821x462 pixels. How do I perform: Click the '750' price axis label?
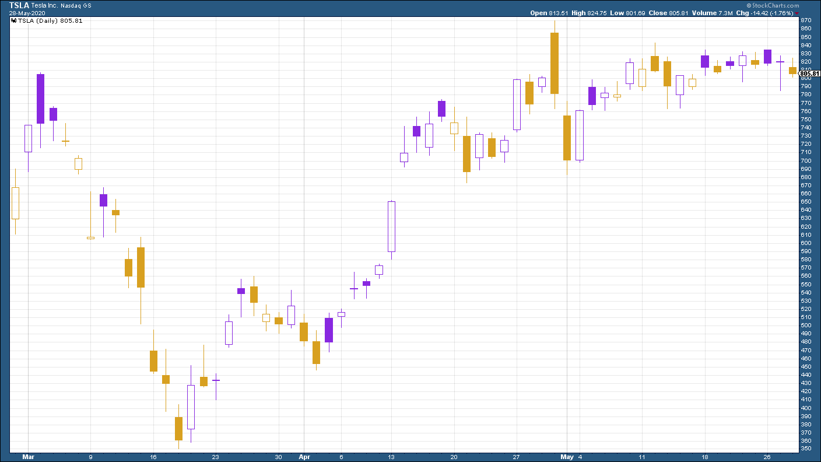806,120
